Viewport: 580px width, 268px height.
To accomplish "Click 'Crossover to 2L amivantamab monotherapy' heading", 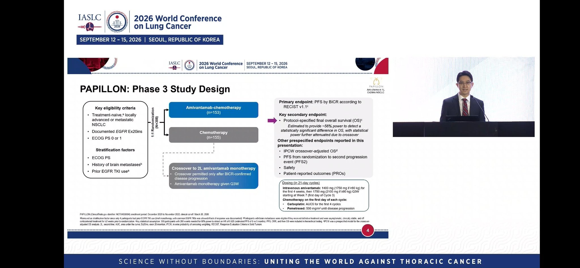I will (214, 168).
